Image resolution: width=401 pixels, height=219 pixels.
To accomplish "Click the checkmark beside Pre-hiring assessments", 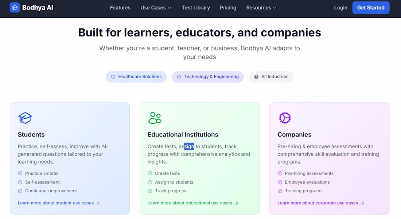I will (280, 173).
